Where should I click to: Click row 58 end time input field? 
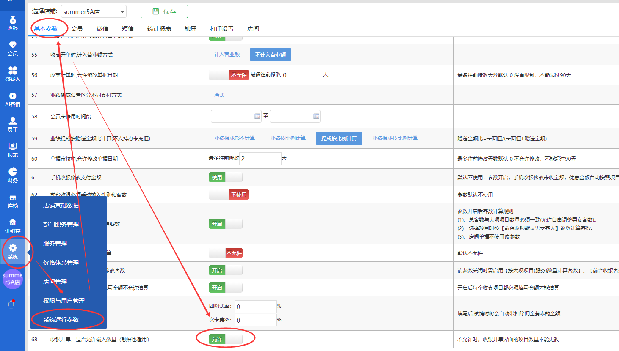[x=295, y=116]
